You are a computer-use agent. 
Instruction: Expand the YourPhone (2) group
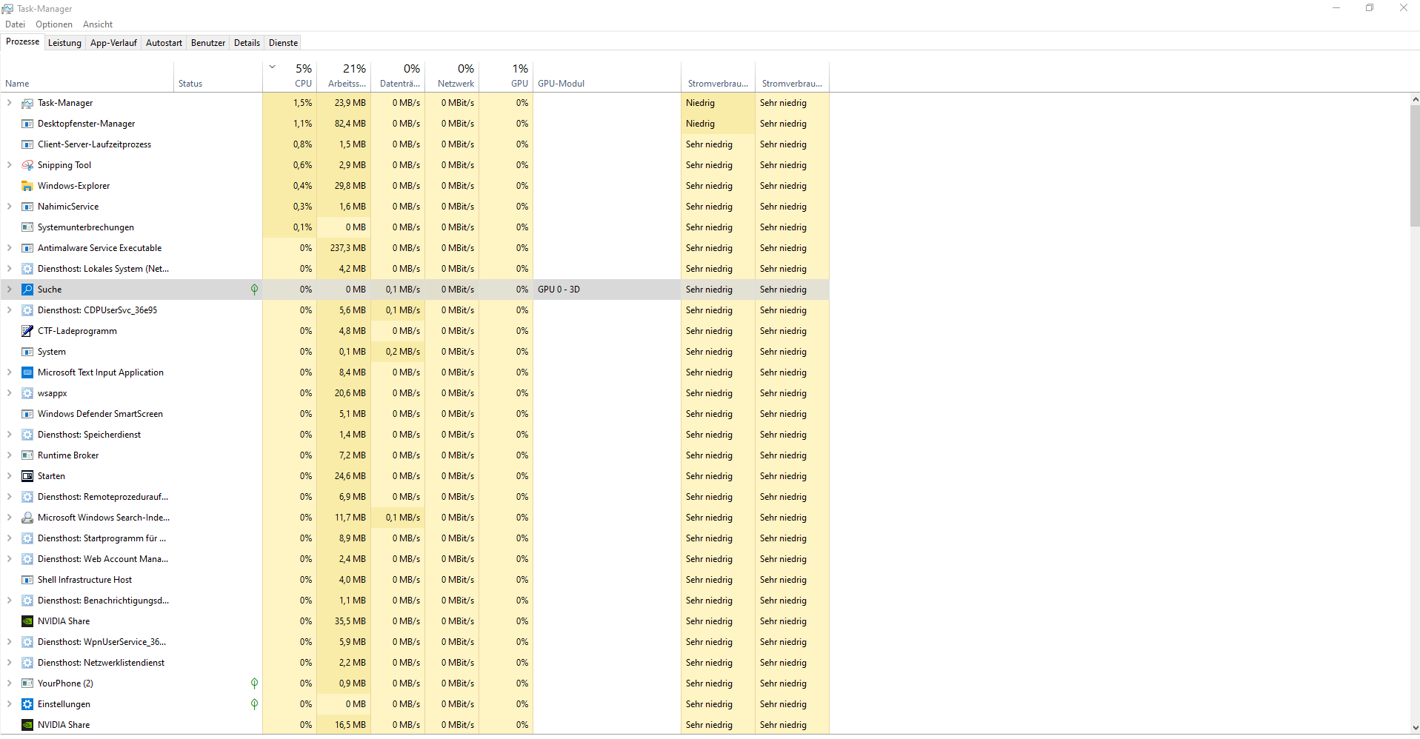pyautogui.click(x=9, y=683)
